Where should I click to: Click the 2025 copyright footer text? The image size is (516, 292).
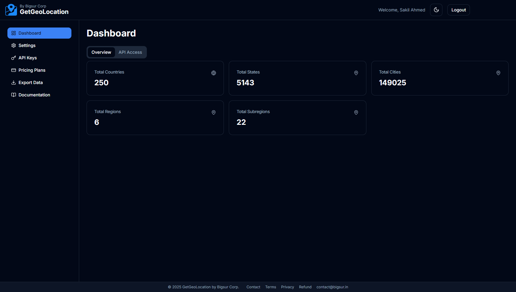(203, 287)
